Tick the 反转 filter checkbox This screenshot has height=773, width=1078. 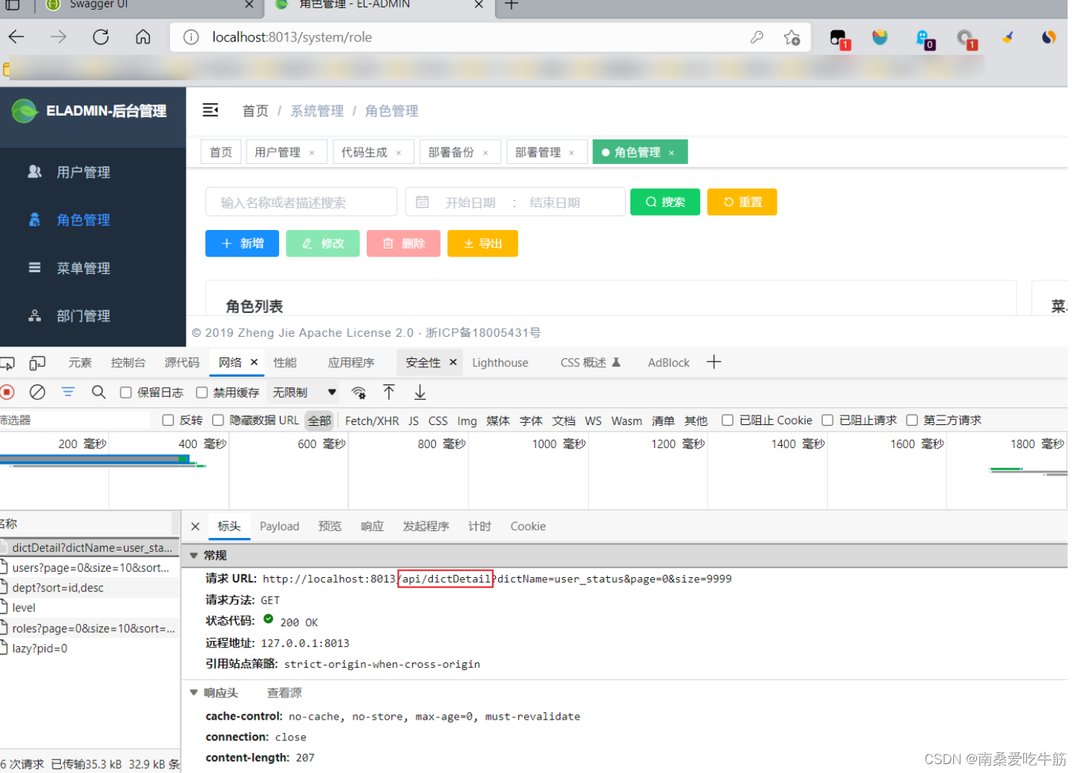tap(169, 421)
